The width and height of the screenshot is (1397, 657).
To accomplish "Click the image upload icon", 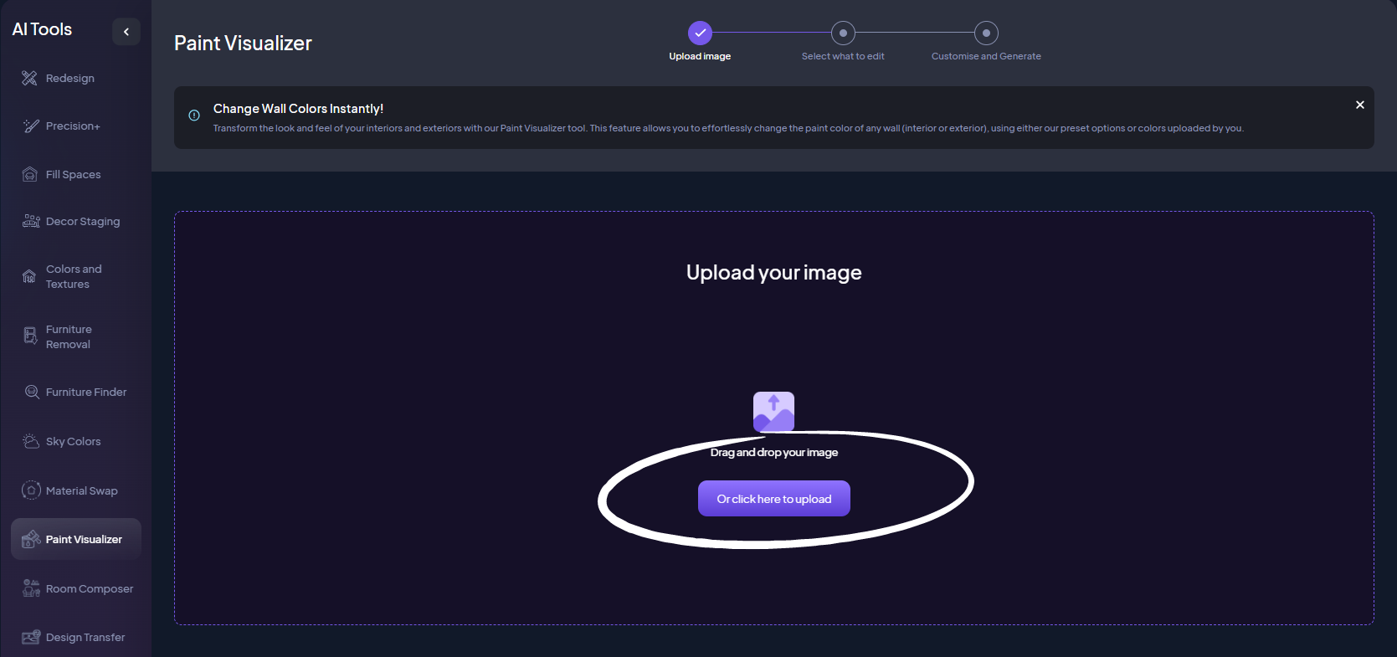I will pyautogui.click(x=773, y=412).
